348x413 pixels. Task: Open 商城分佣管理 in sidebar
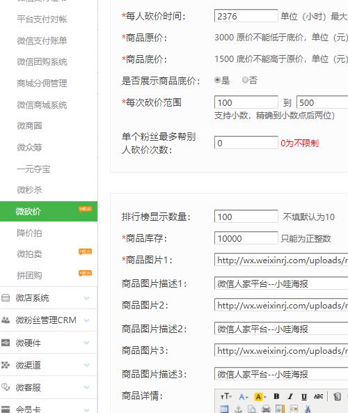point(42,84)
